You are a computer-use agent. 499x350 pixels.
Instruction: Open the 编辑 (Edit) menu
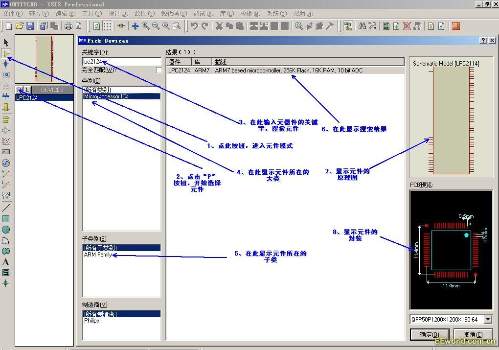click(65, 14)
